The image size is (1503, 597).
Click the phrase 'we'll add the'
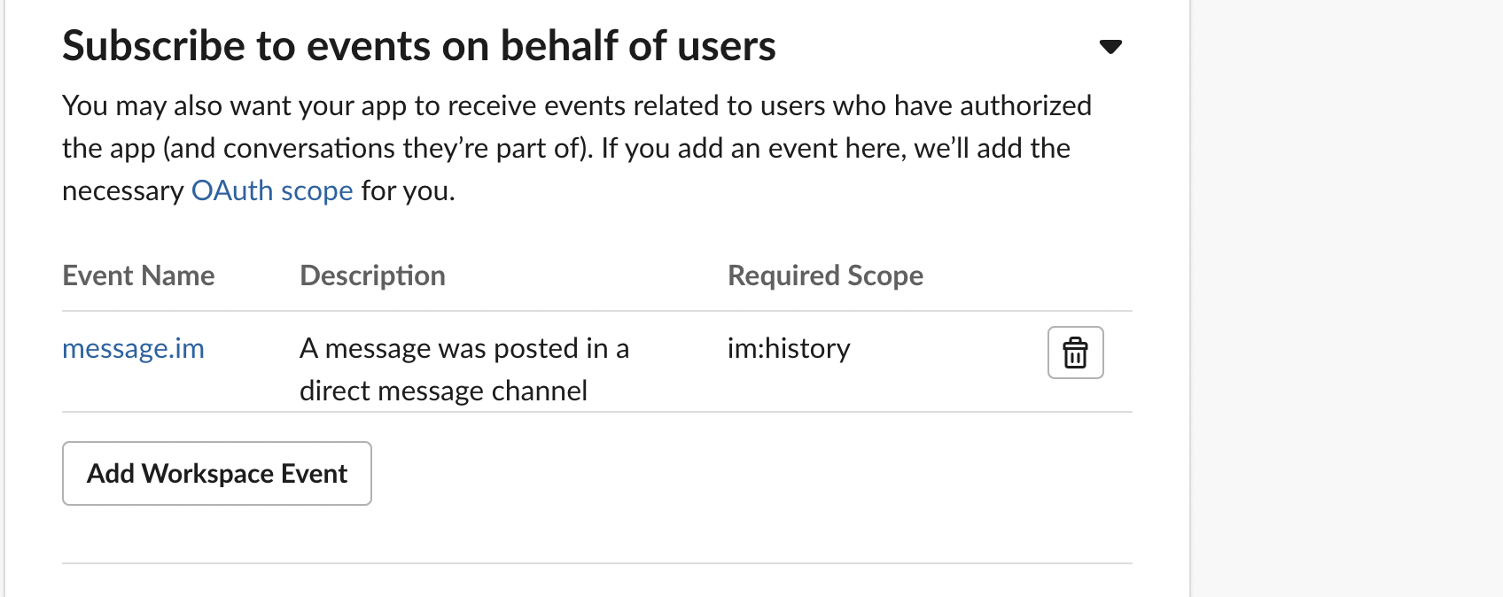click(x=992, y=148)
